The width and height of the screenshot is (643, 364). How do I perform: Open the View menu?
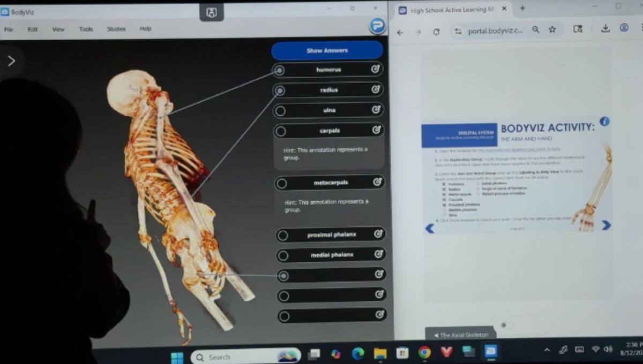(x=58, y=29)
